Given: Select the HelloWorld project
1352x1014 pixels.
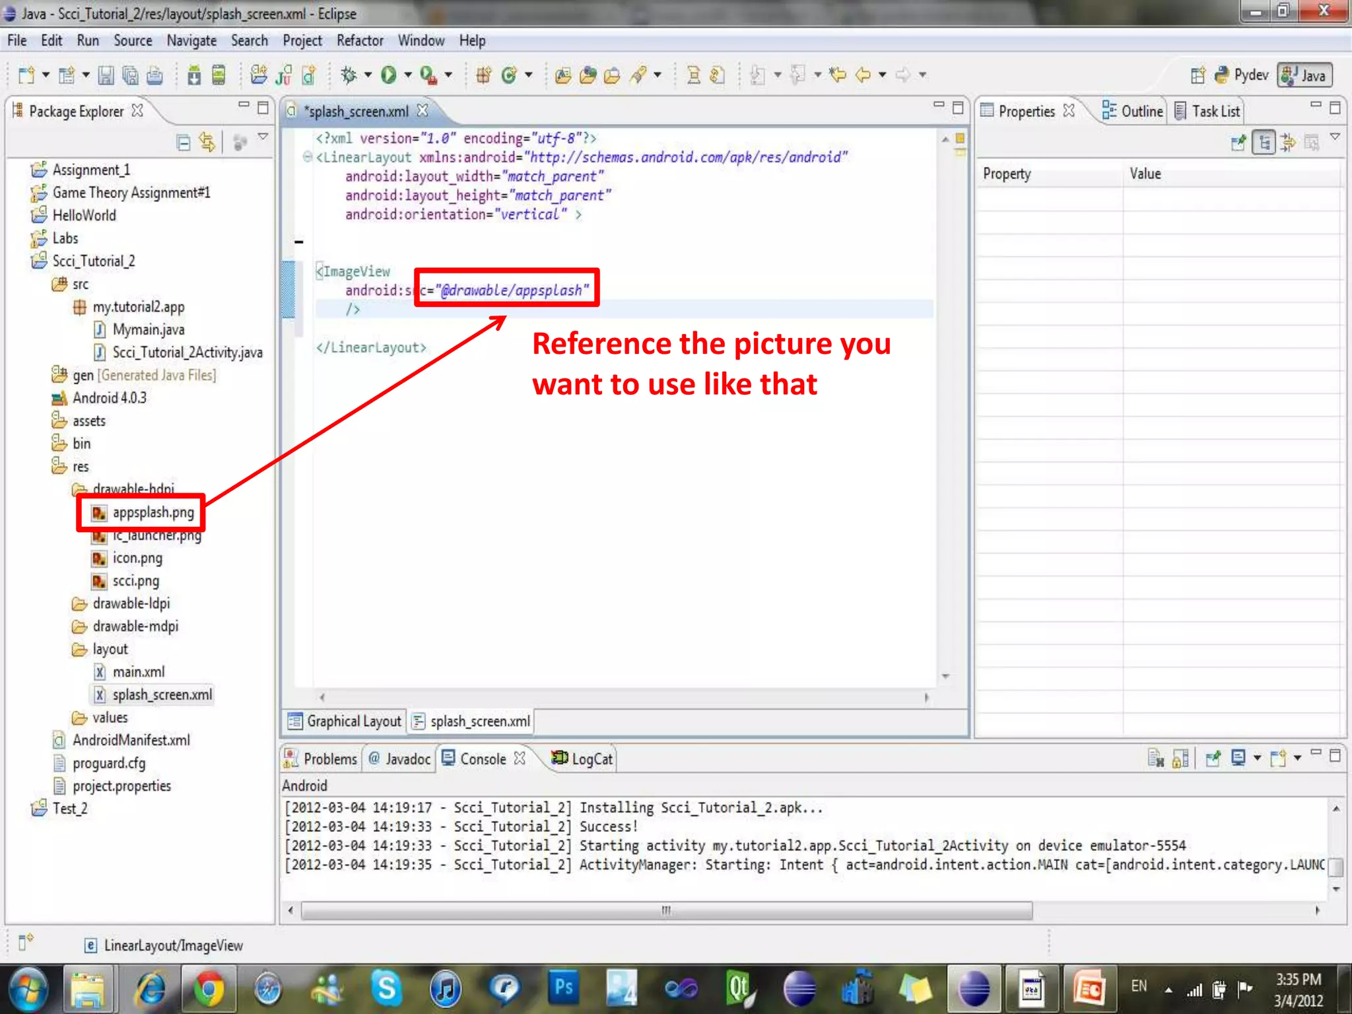Looking at the screenshot, I should pos(74,215).
